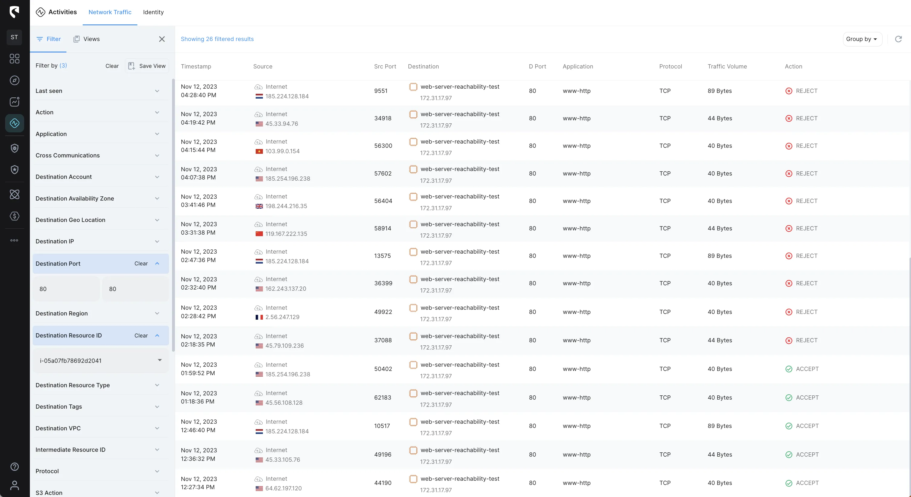Click the Showing 26 filtered results link

pos(217,39)
